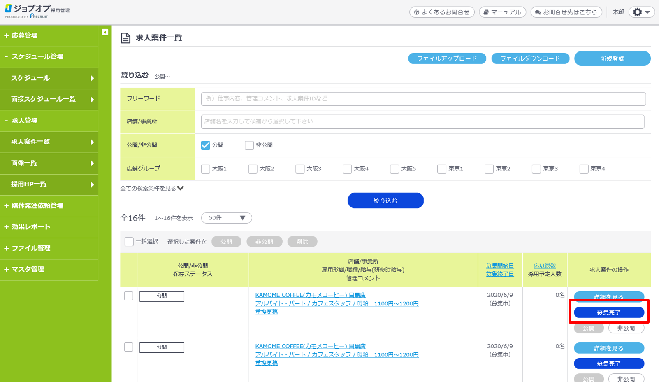Image resolution: width=659 pixels, height=382 pixels.
Task: Open the FAQ help button
Action: pyautogui.click(x=441, y=12)
